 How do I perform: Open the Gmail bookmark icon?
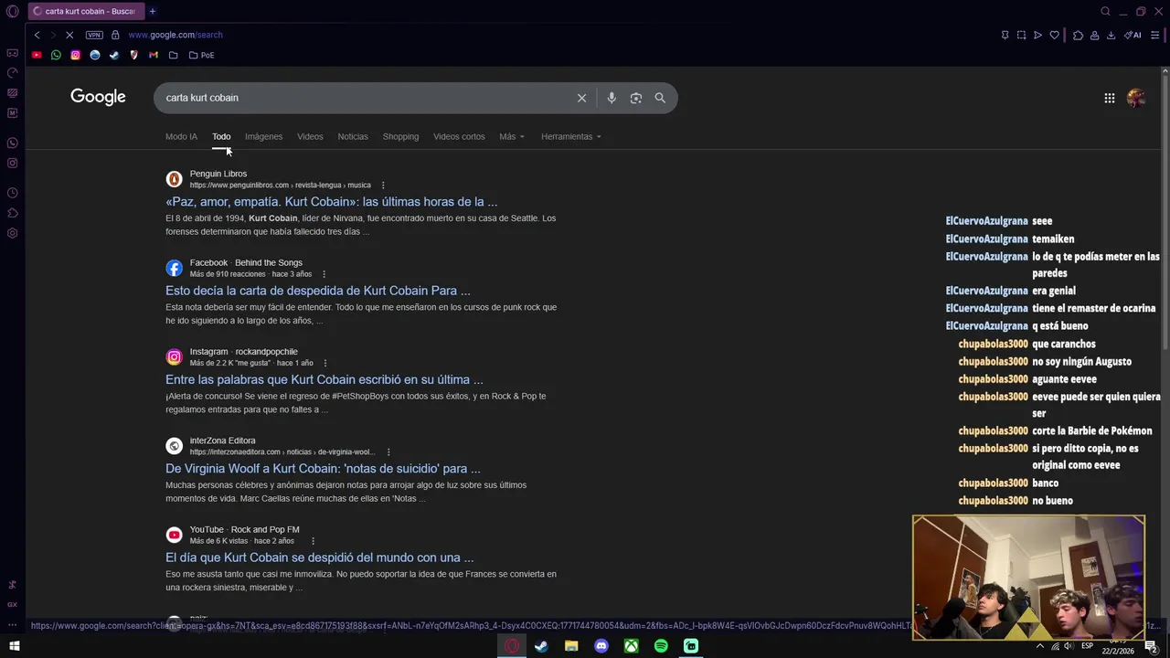(x=154, y=55)
